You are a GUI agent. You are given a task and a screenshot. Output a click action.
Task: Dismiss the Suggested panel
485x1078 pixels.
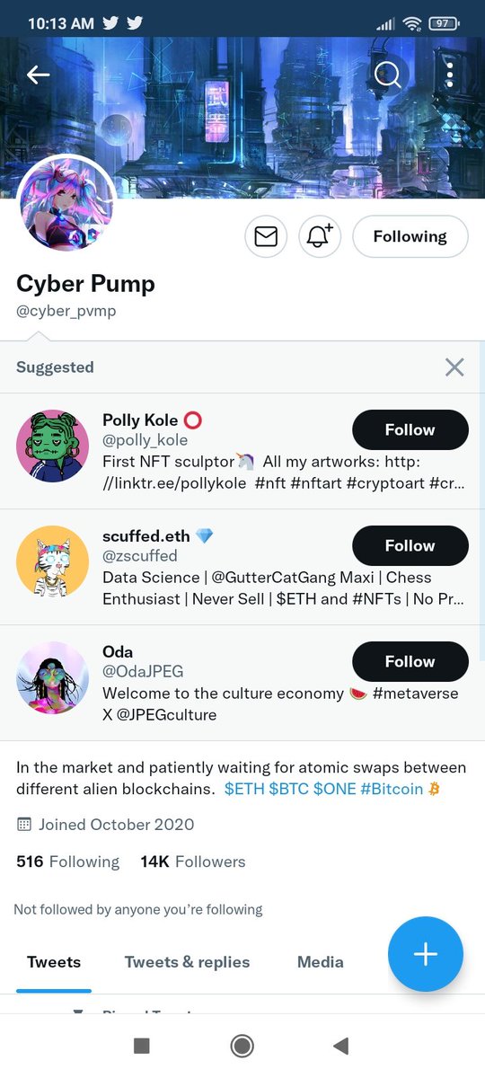tap(454, 367)
